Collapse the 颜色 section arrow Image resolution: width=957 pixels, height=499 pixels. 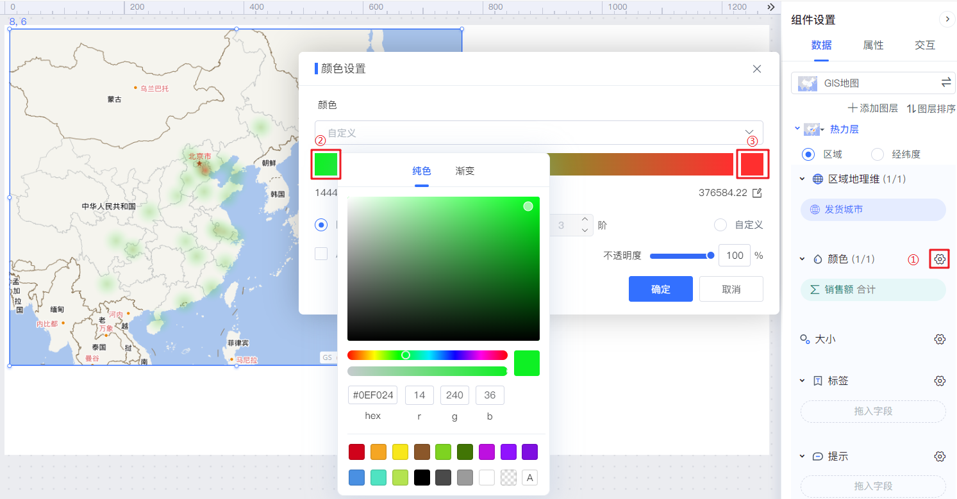click(x=802, y=259)
